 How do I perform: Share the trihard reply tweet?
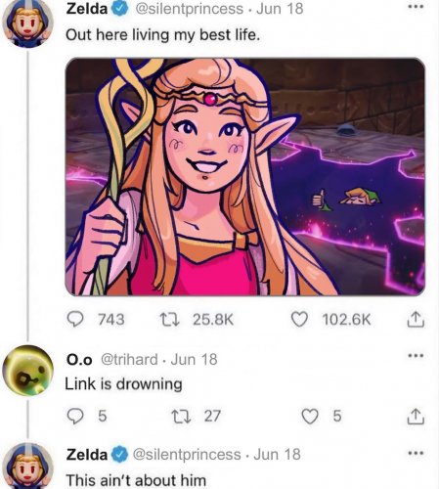[x=416, y=416]
